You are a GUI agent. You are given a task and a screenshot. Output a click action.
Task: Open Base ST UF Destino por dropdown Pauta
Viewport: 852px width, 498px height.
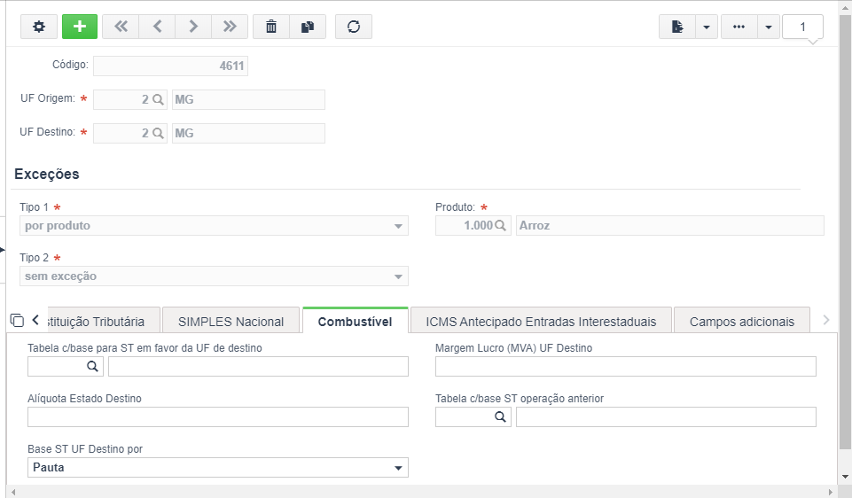point(218,468)
